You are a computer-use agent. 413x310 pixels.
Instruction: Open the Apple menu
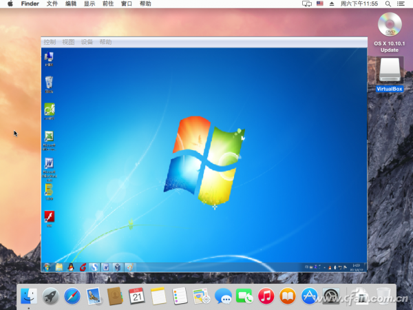point(10,3)
